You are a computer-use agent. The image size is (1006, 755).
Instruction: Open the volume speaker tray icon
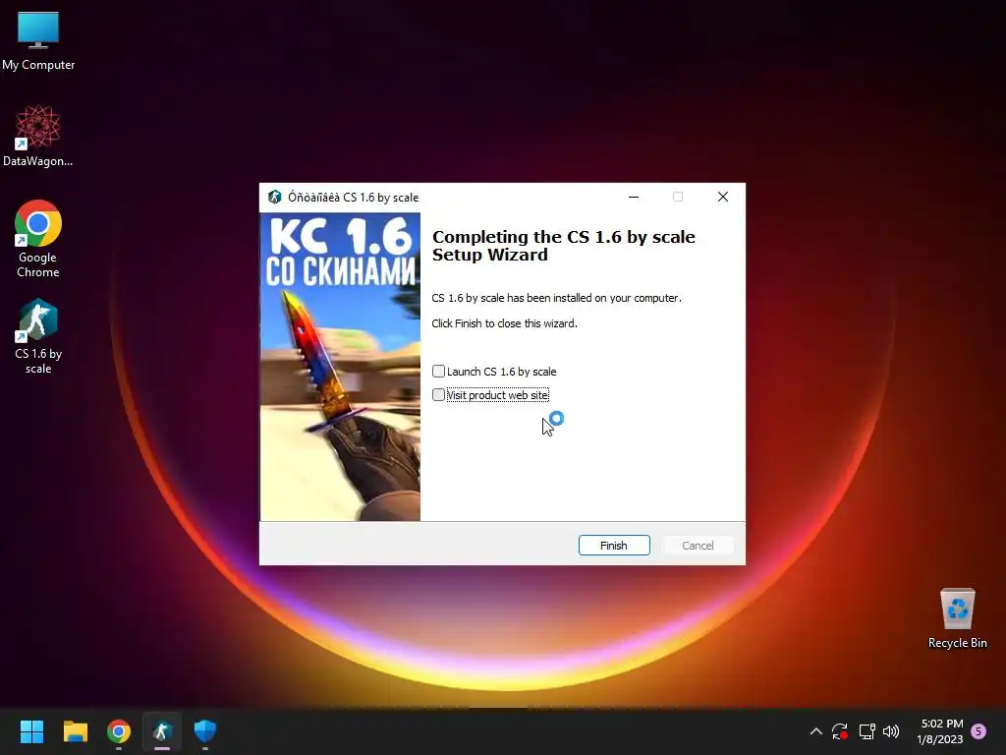(891, 731)
